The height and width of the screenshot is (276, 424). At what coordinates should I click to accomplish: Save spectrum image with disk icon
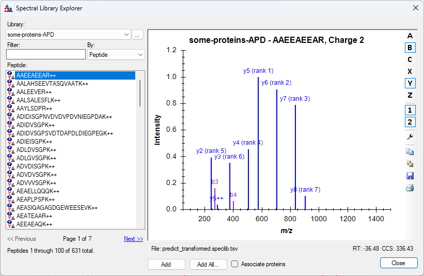click(410, 176)
